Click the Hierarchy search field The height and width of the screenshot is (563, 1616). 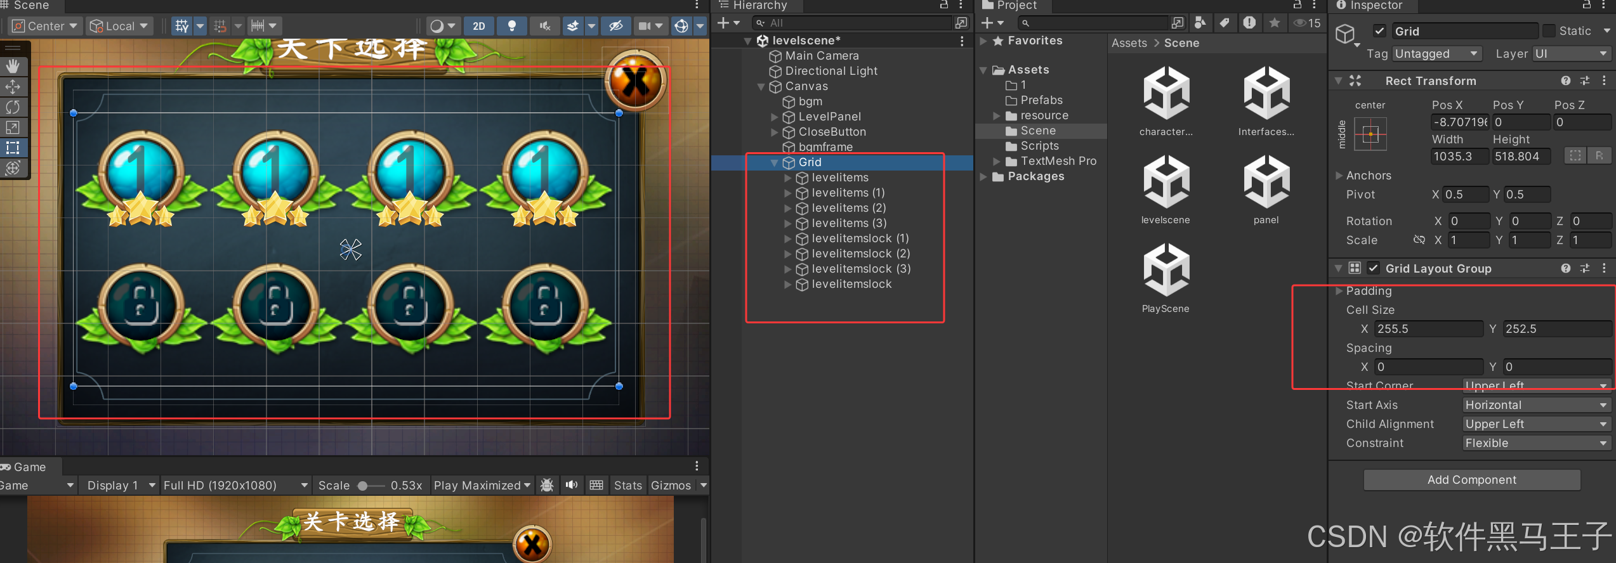point(853,23)
